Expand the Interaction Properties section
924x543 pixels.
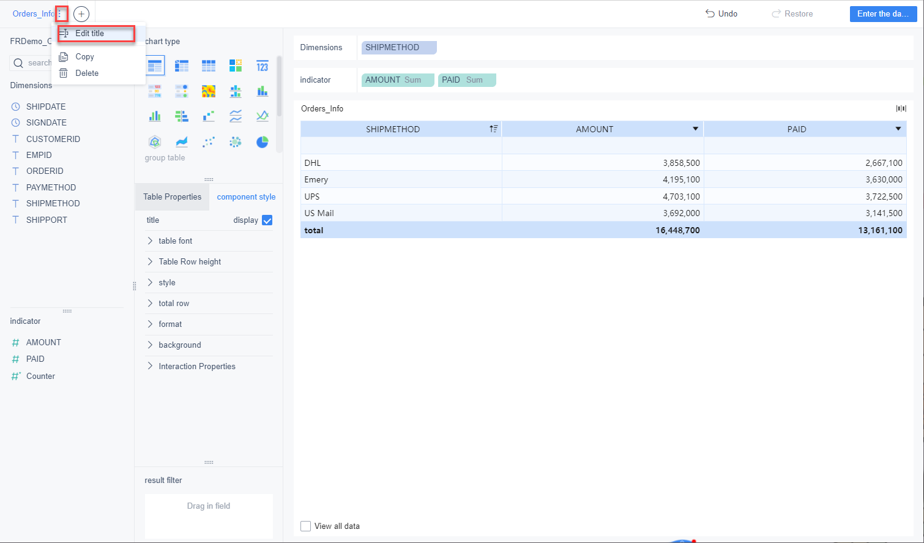pyautogui.click(x=209, y=366)
